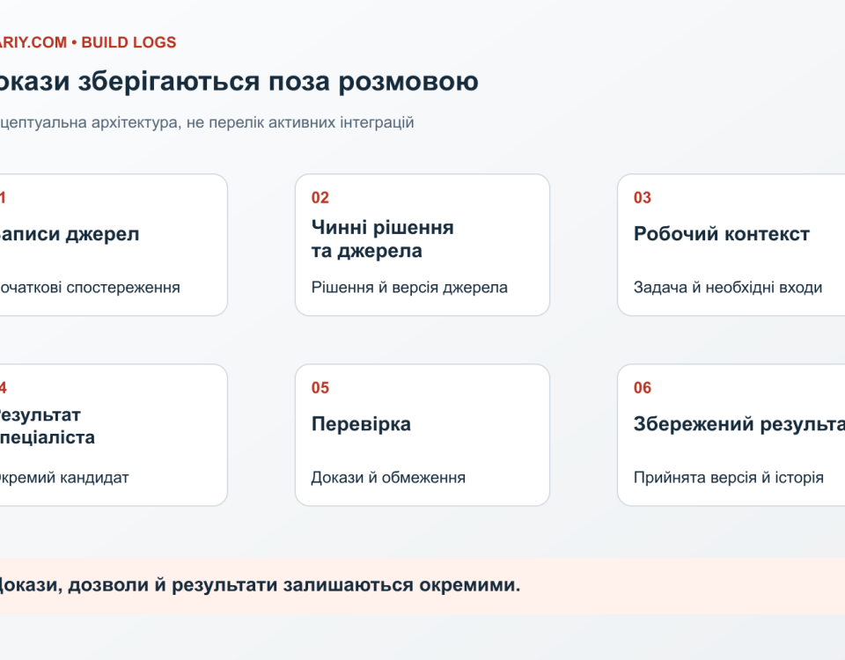Click the number 03 label
The image size is (845, 660).
pos(643,198)
